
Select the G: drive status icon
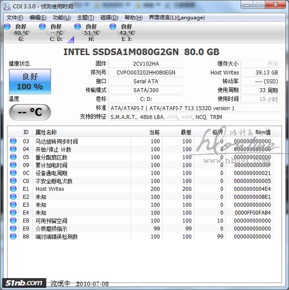pyautogui.click(x=7, y=27)
